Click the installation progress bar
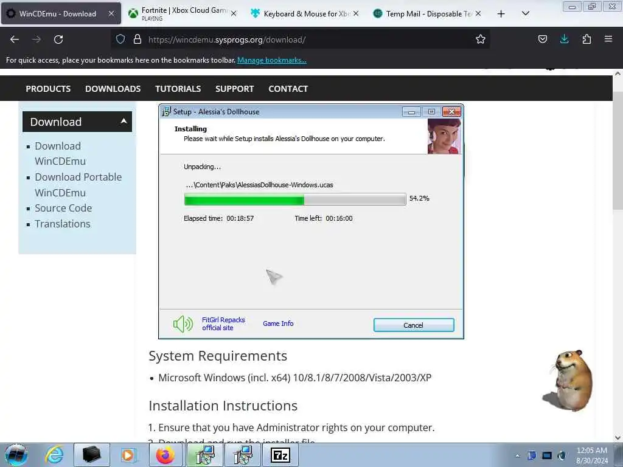The width and height of the screenshot is (623, 467). pyautogui.click(x=295, y=199)
